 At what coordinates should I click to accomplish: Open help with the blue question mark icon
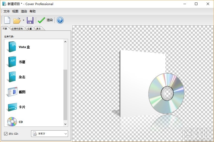coord(60,20)
